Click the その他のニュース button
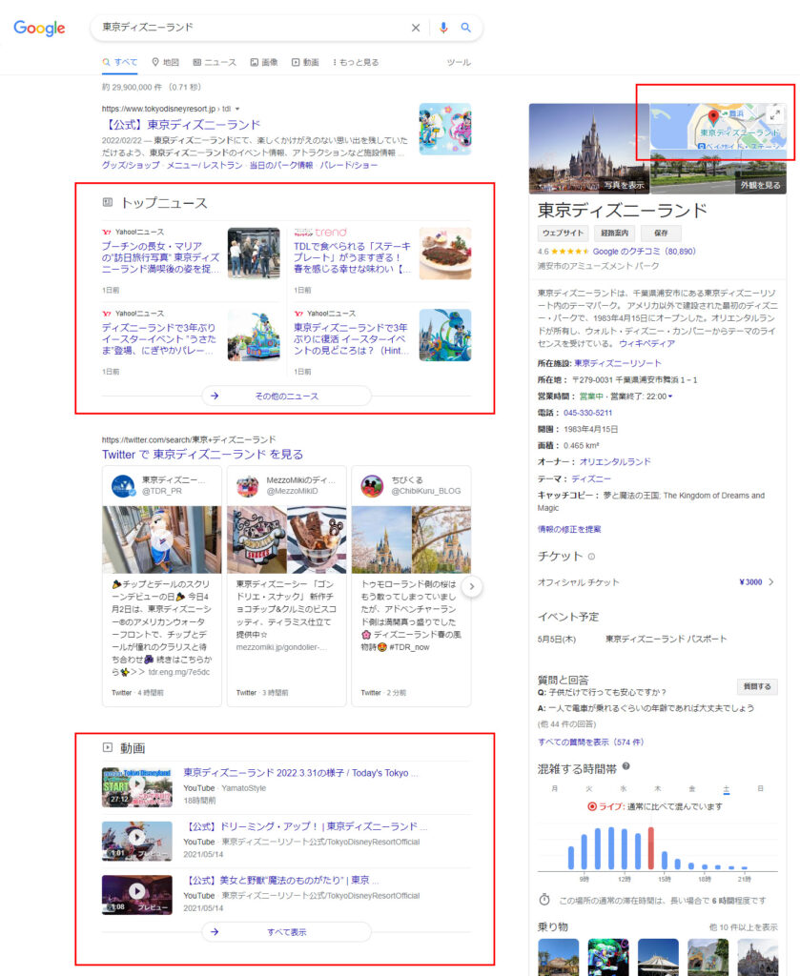Image resolution: width=800 pixels, height=976 pixels. click(286, 396)
